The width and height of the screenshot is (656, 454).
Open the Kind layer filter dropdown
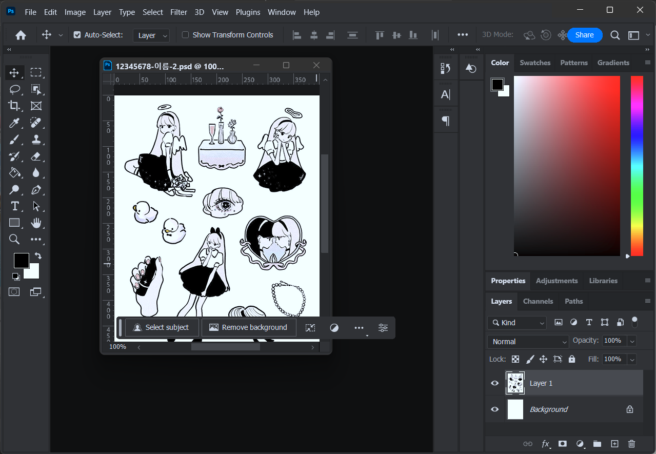tap(517, 323)
